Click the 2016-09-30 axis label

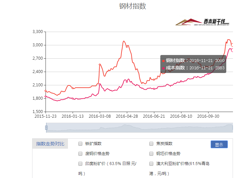[x=208, y=116]
